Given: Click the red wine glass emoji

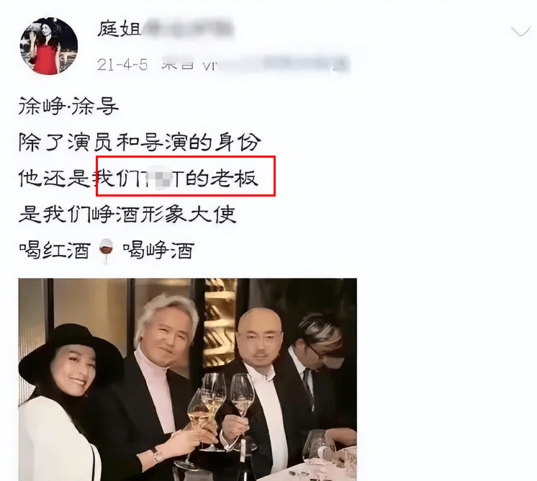Looking at the screenshot, I should (106, 251).
